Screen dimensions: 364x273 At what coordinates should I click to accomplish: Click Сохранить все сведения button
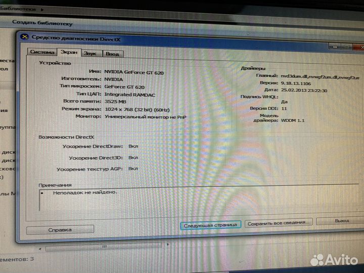[278, 222]
